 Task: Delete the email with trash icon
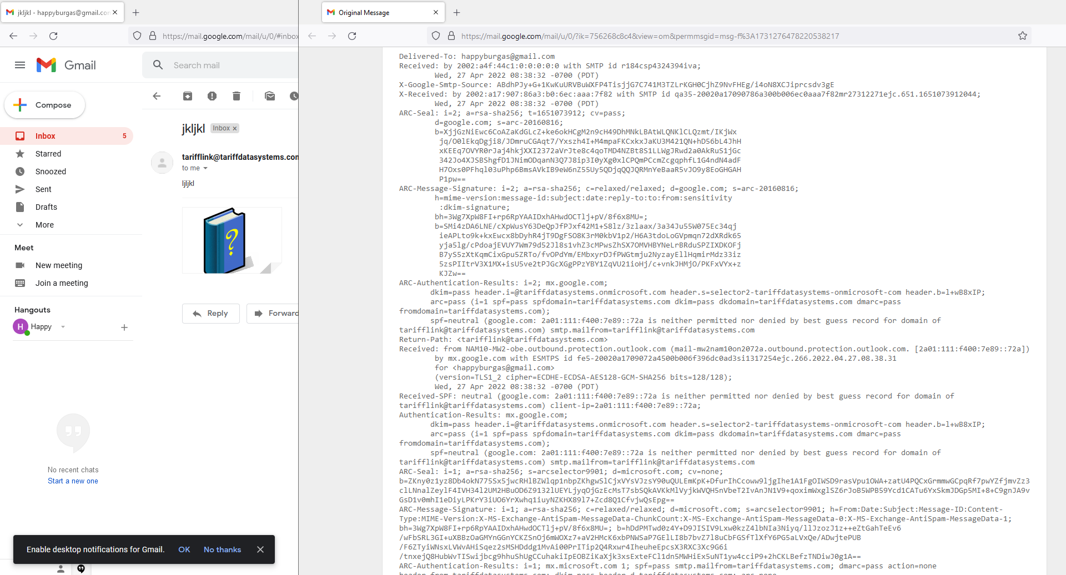[x=237, y=96]
